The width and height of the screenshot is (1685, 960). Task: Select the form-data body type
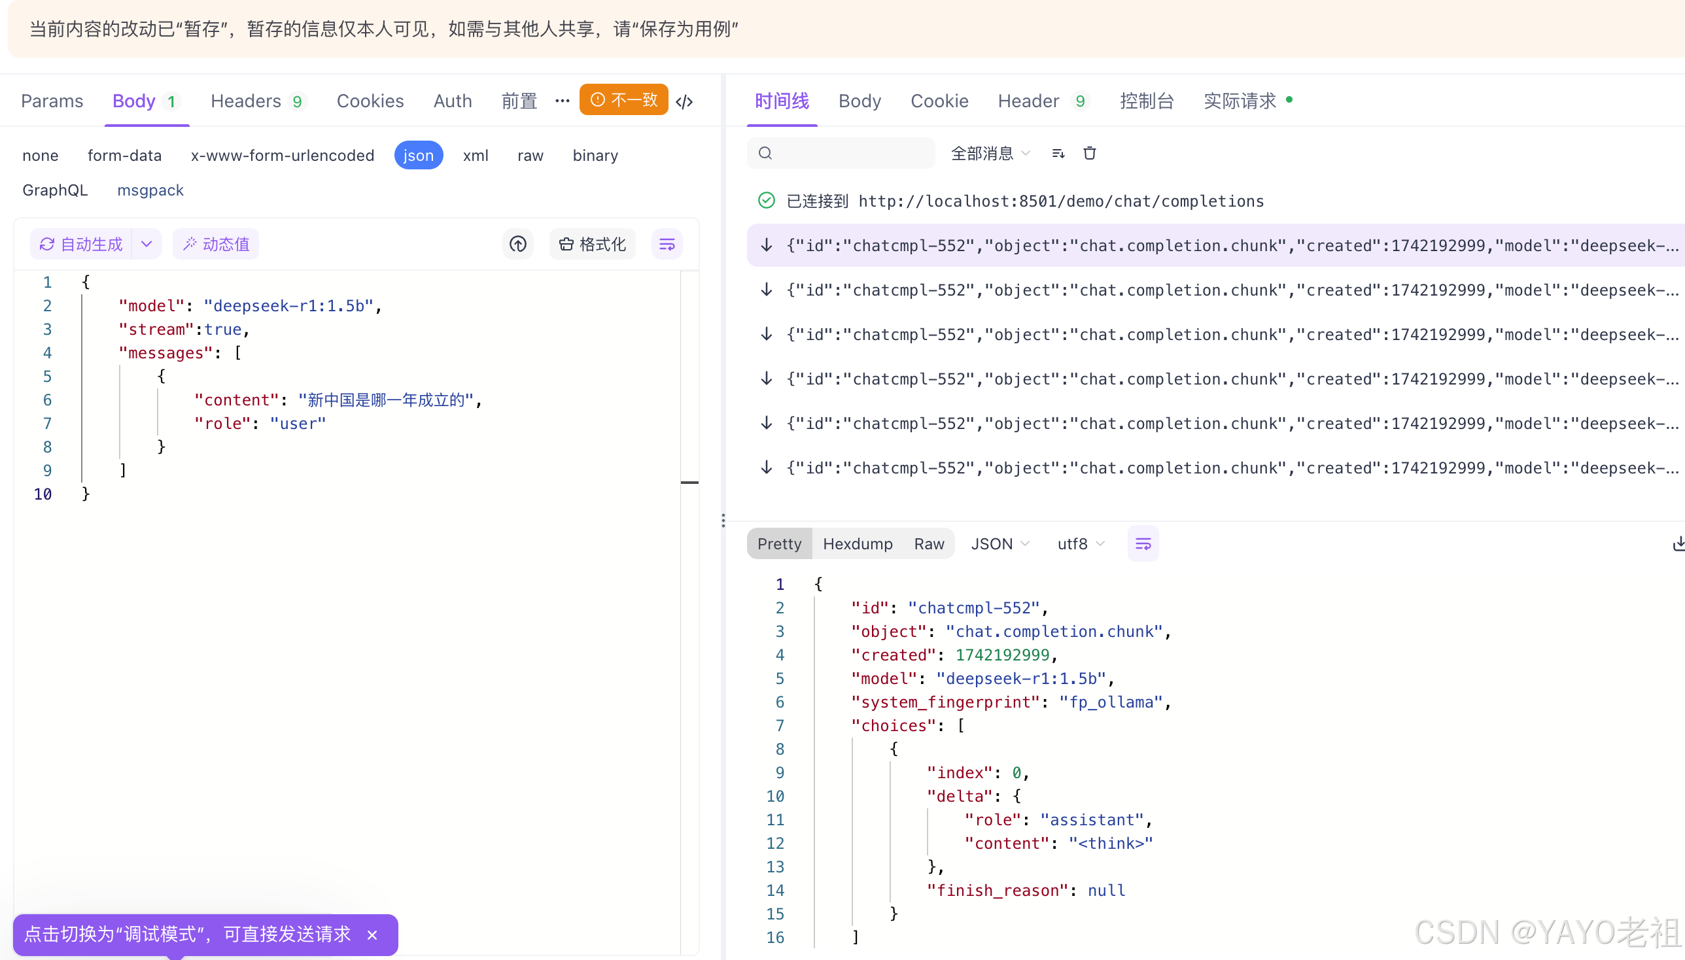coord(125,156)
